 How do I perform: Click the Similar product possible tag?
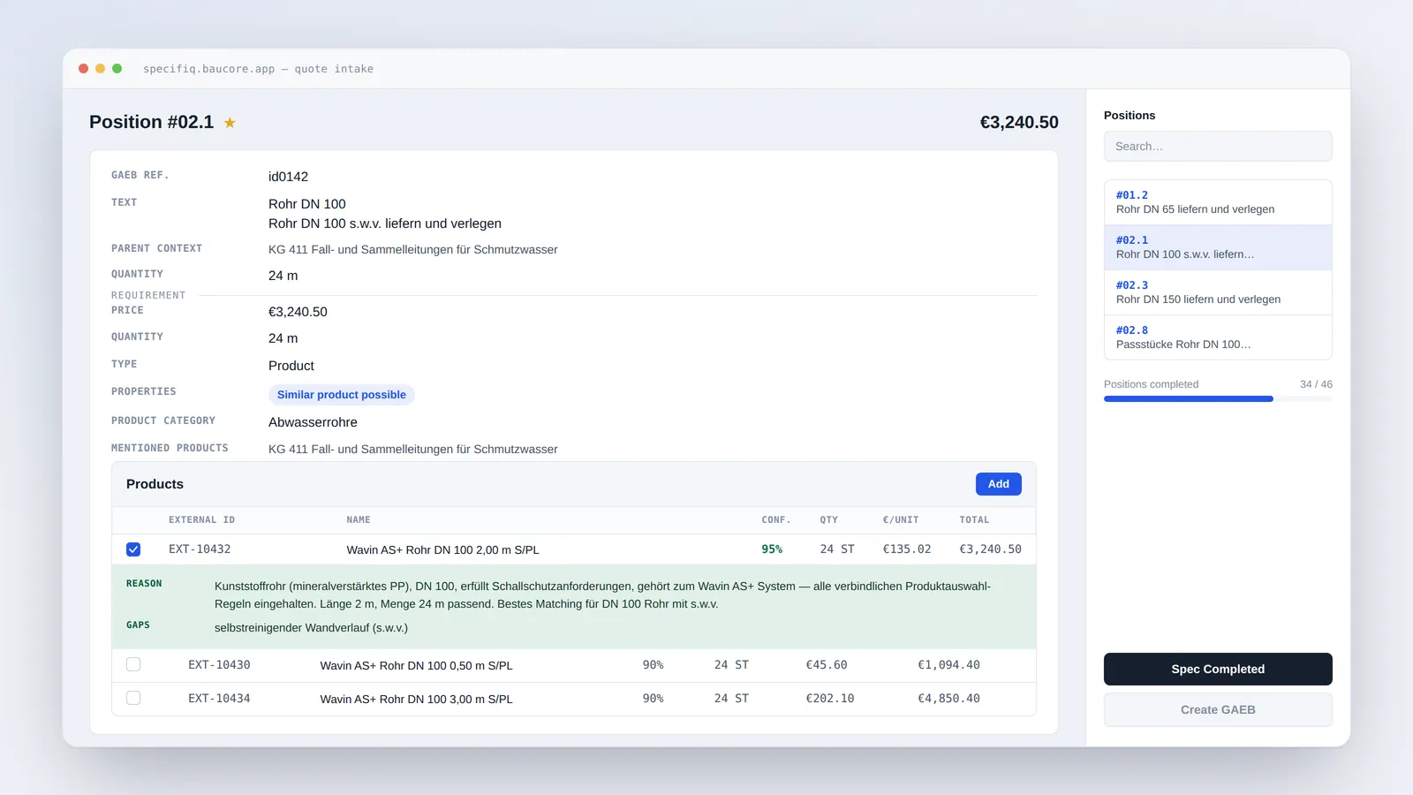point(342,395)
